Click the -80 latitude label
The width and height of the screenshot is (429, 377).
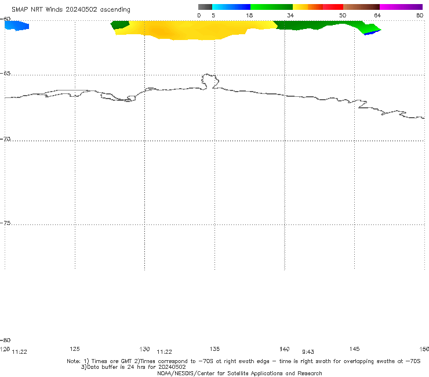pyautogui.click(x=5, y=340)
